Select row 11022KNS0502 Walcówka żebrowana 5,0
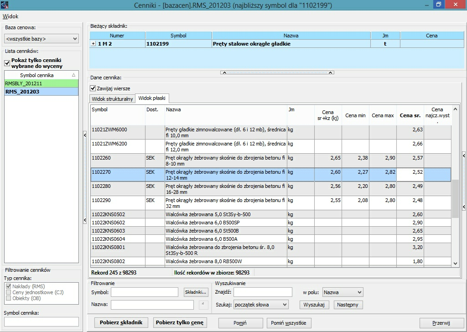Image resolution: width=467 pixels, height=332 pixels. pyautogui.click(x=271, y=214)
